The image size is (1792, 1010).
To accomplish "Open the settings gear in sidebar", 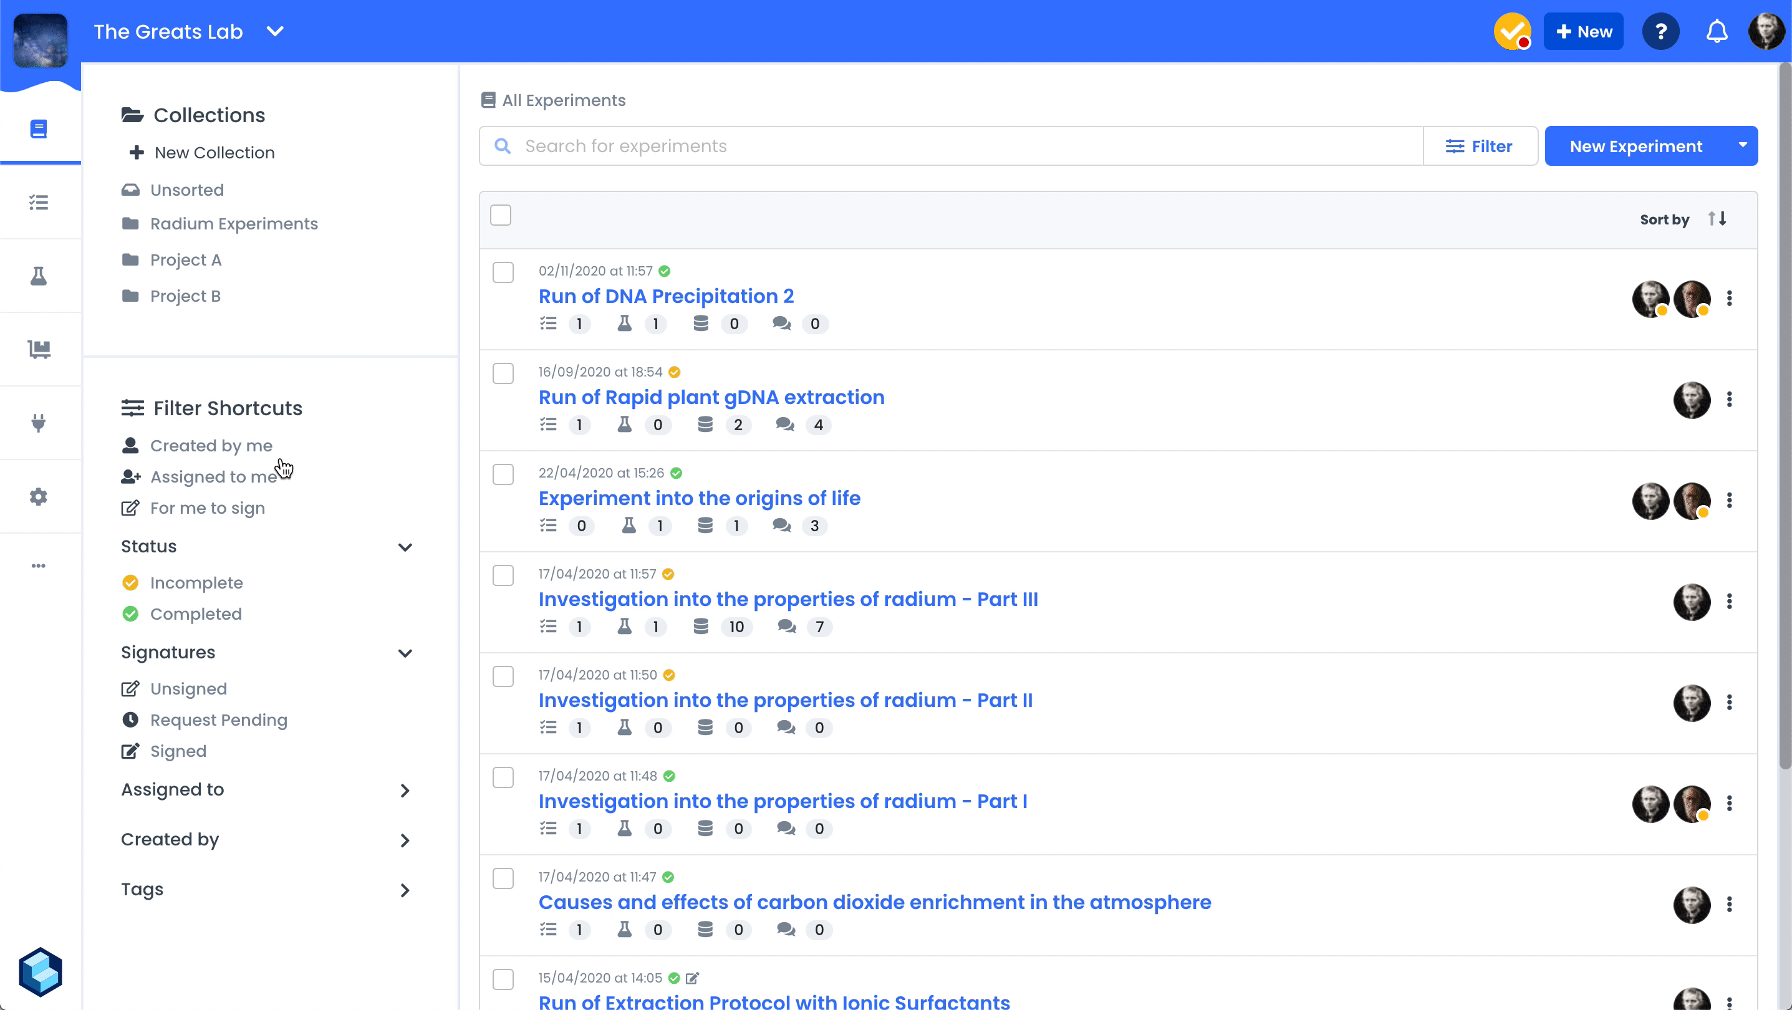I will tap(39, 497).
